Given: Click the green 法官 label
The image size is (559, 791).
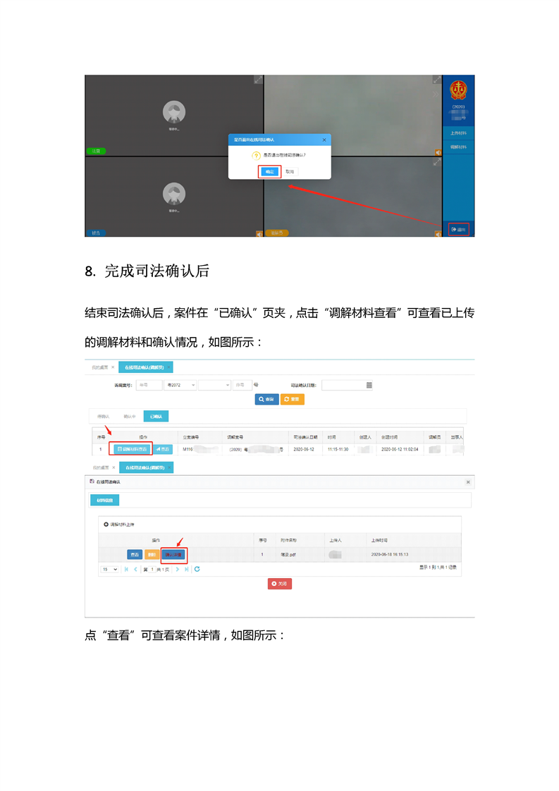Looking at the screenshot, I should [x=96, y=151].
